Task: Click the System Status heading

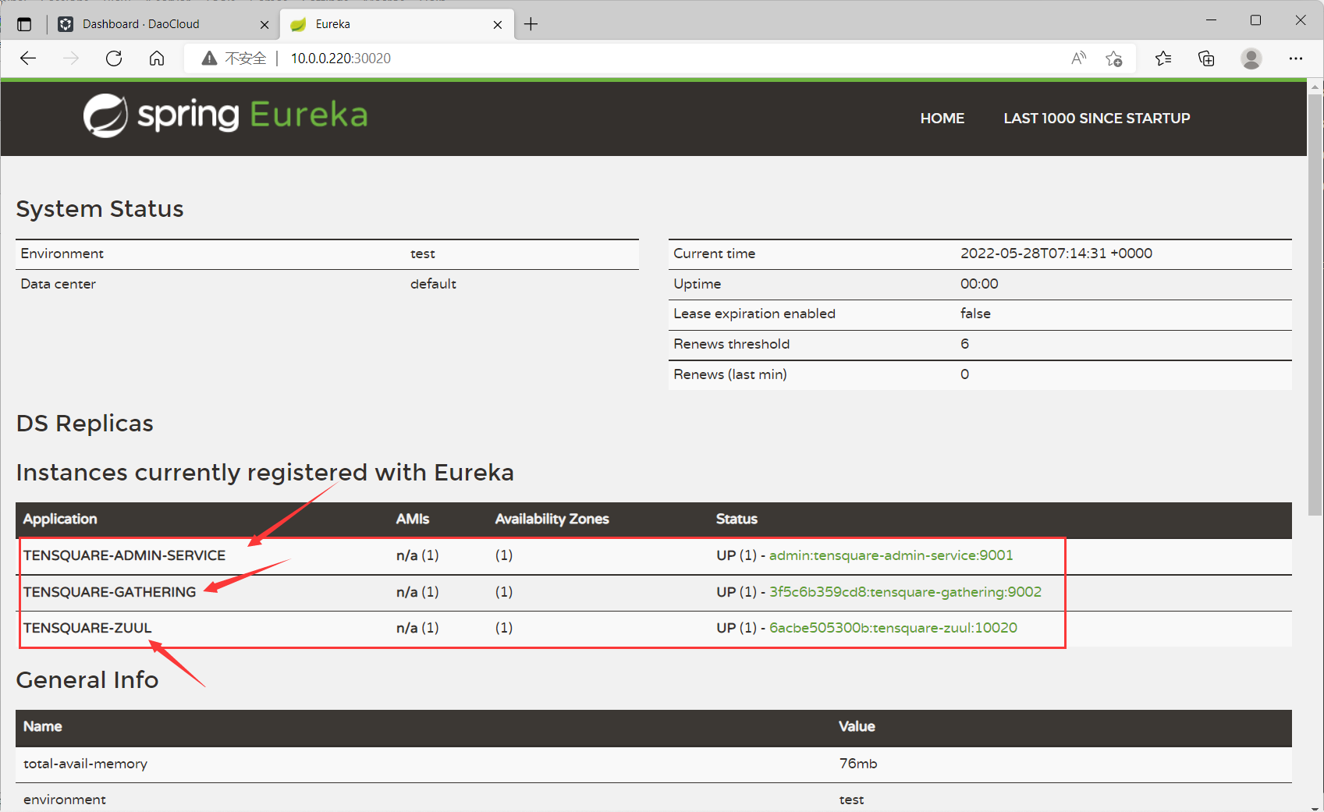Action: [100, 209]
